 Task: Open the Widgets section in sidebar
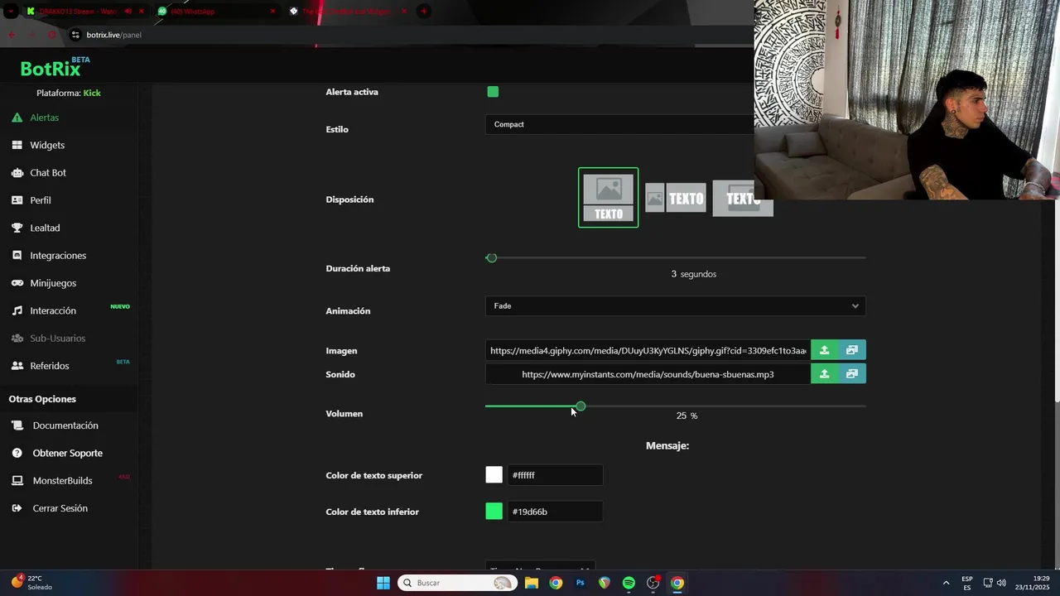point(47,145)
